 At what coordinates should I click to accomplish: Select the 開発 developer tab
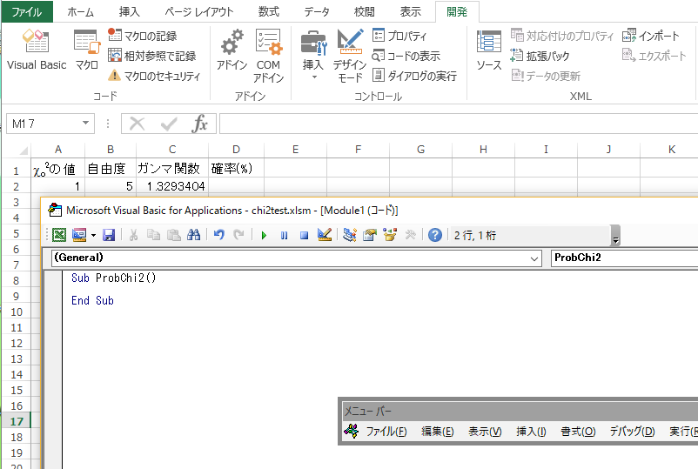(457, 11)
